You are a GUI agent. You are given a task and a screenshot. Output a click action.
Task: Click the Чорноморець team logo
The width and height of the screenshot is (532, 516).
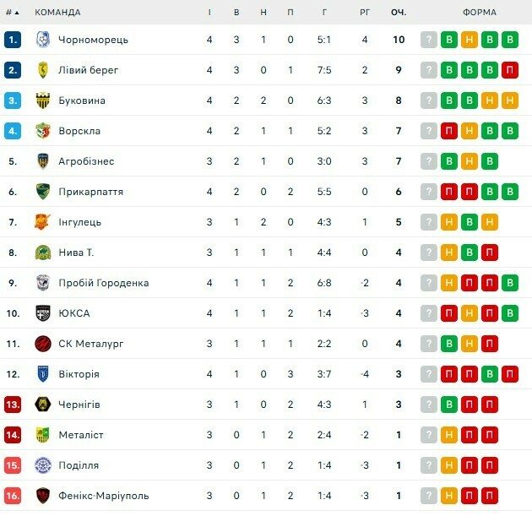43,40
